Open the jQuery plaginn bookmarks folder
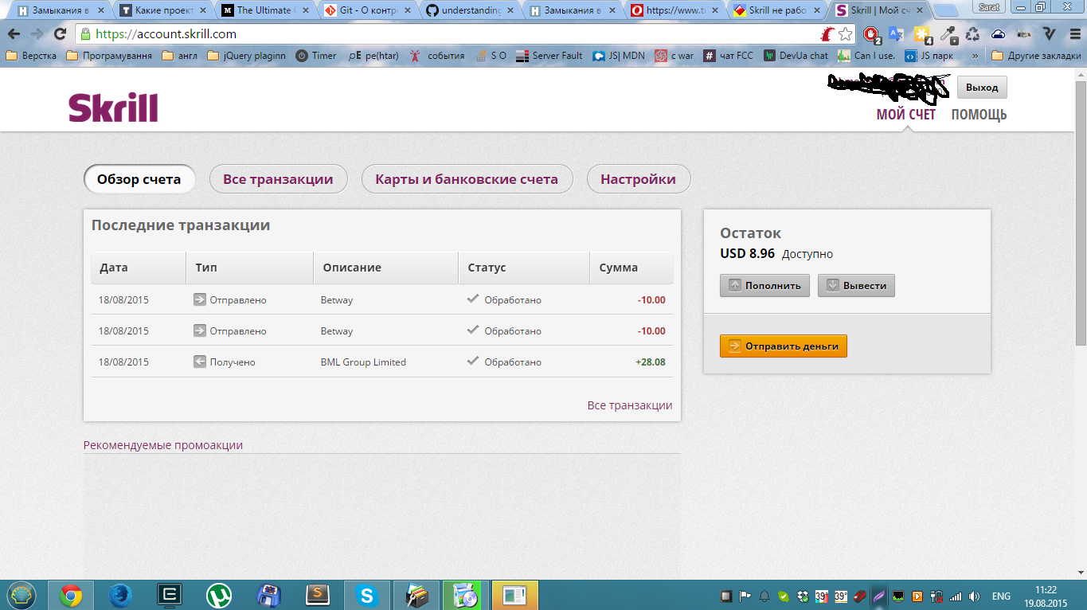Viewport: 1087px width, 610px height. tap(246, 56)
